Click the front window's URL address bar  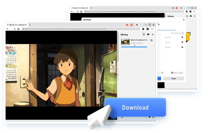tap(81, 29)
